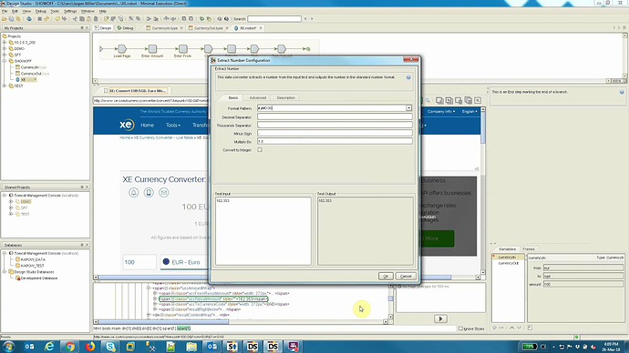Click the add variable plus icon
The height and width of the screenshot is (353, 629).
pyautogui.click(x=494, y=328)
